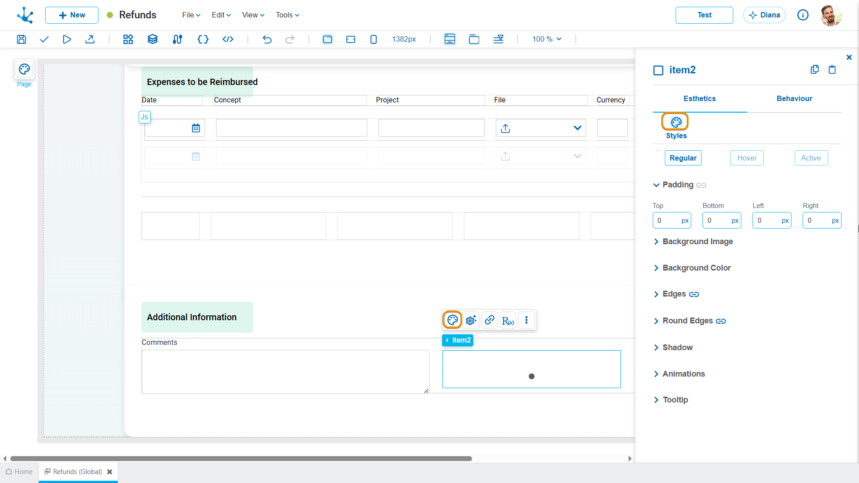Select the mobile device preview icon
The height and width of the screenshot is (483, 859).
click(374, 39)
